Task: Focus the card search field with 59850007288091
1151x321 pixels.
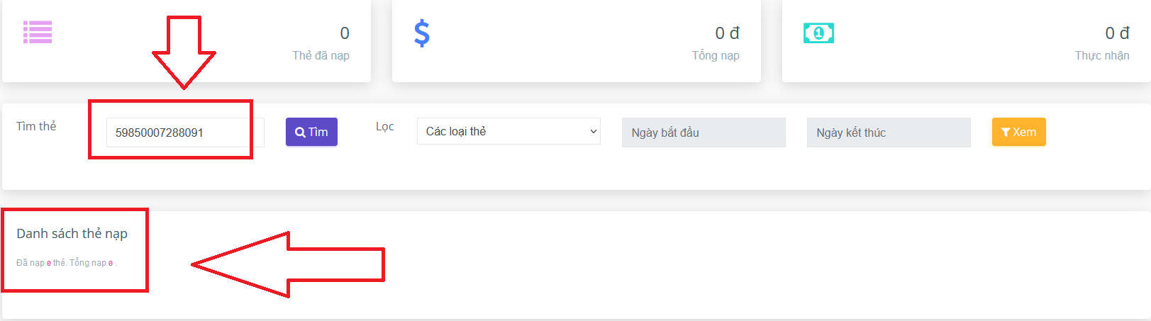Action: click(x=185, y=133)
